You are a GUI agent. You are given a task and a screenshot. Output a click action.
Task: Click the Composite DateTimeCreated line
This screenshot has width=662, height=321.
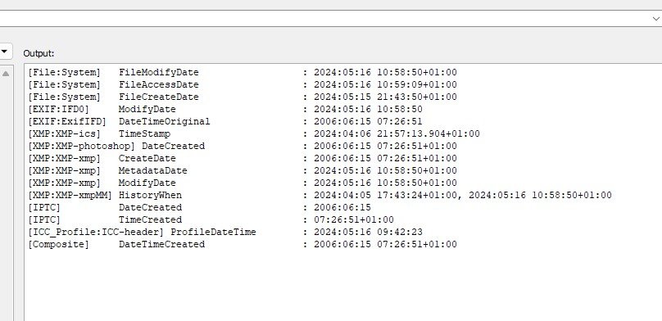click(243, 244)
